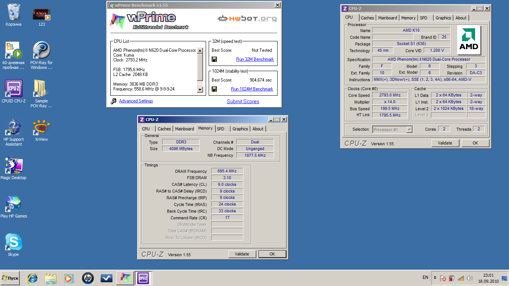Switch to CPU-Z in the taskbar
509x286 pixels.
pyautogui.click(x=143, y=278)
